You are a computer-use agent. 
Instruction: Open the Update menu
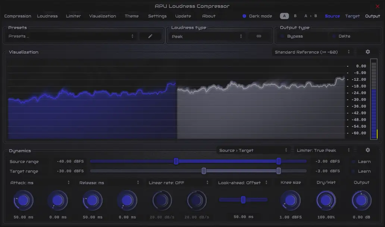[183, 16]
